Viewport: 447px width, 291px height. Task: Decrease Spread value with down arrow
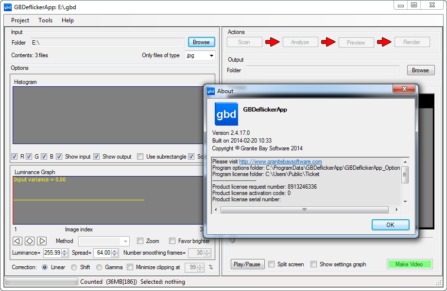pyautogui.click(x=115, y=255)
